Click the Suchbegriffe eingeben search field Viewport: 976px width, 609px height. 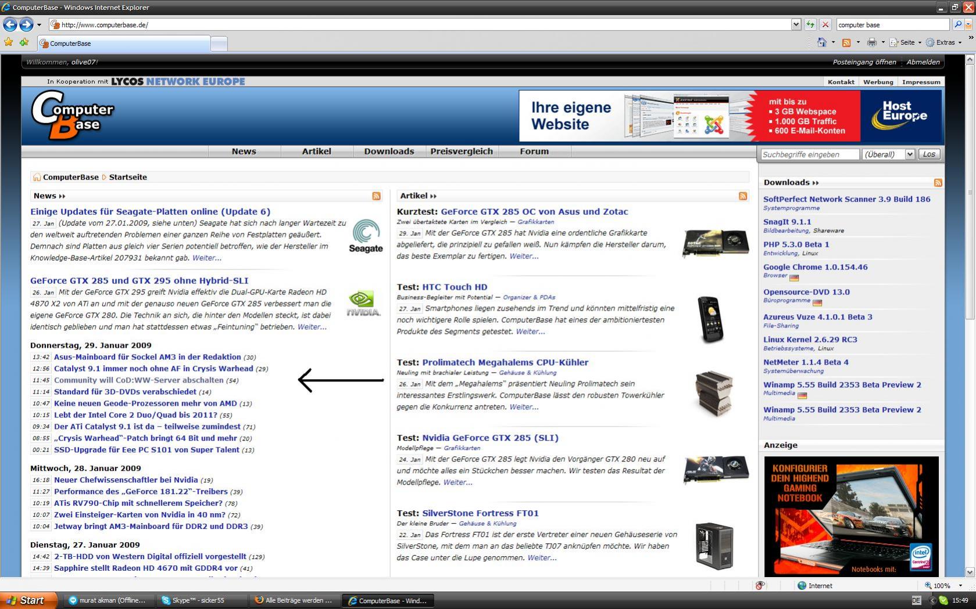coord(810,154)
